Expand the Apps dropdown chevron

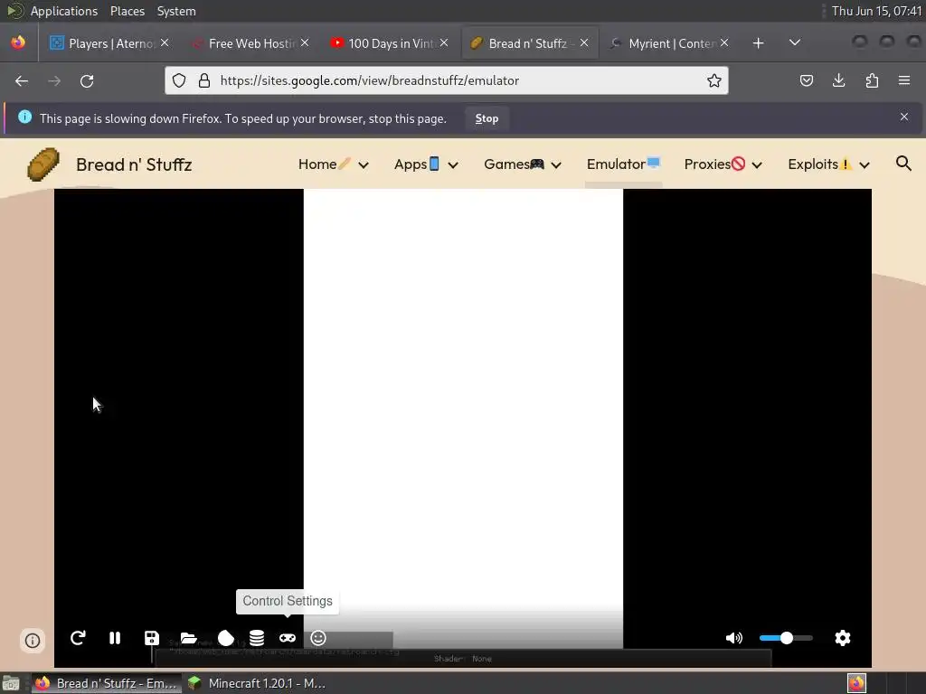[453, 165]
